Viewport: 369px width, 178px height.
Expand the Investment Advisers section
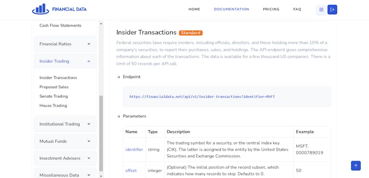[x=65, y=158]
